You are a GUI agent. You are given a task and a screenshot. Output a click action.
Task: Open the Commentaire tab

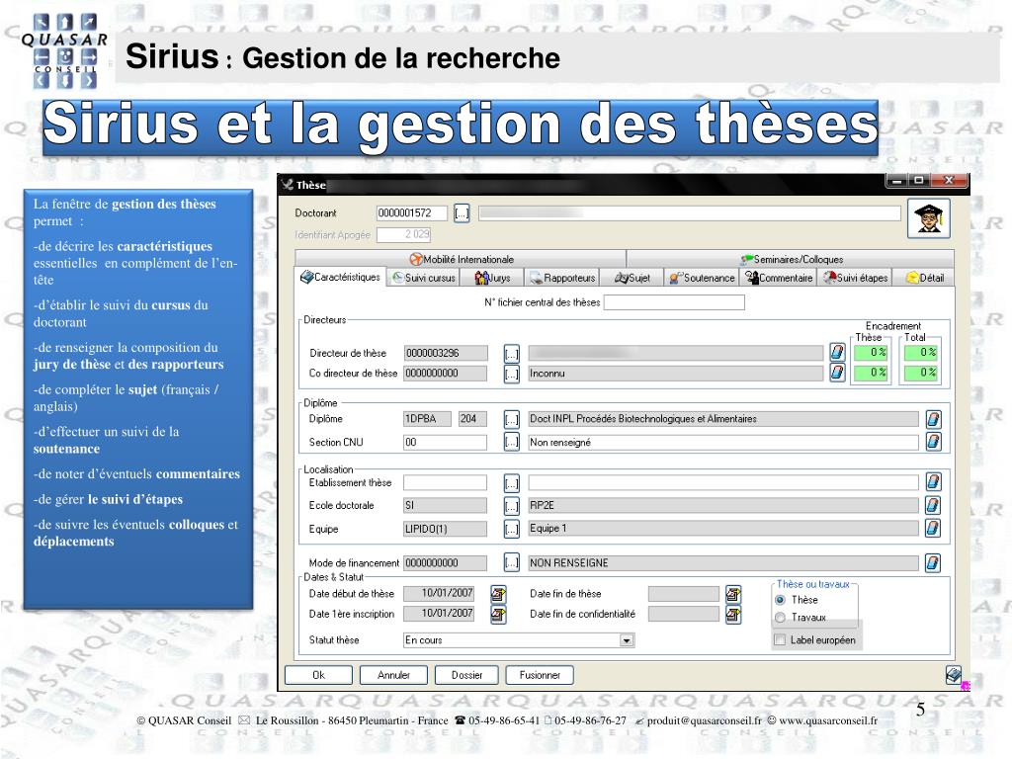[779, 278]
